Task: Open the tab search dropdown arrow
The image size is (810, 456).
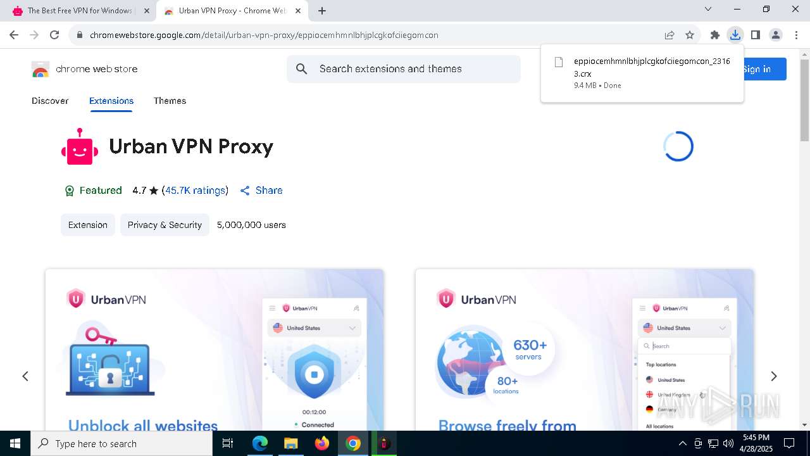Action: 708,9
